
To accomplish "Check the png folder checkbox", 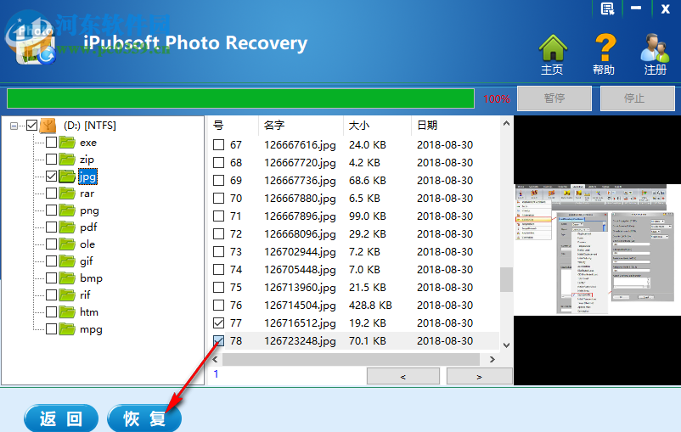I will pyautogui.click(x=51, y=210).
